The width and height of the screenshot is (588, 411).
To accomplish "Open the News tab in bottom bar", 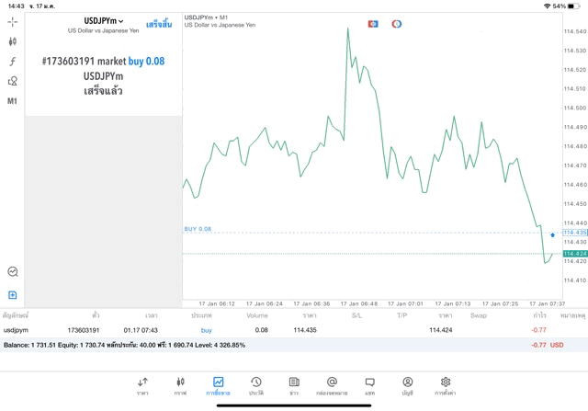I will [x=294, y=386].
